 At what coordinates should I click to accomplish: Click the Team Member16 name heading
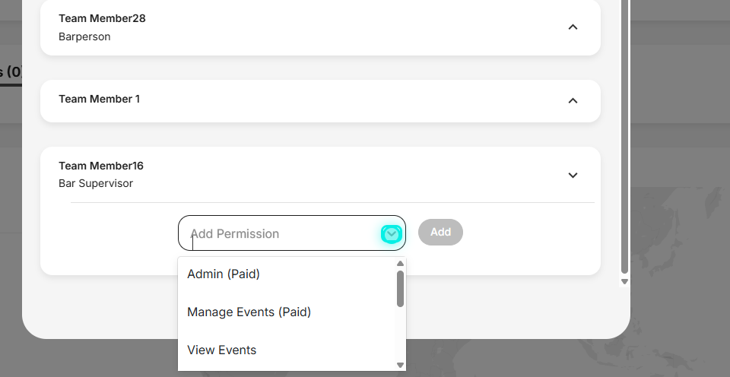101,166
